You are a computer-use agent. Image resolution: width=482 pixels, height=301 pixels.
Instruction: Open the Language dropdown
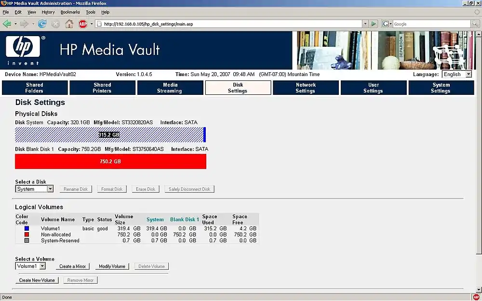[x=457, y=75]
